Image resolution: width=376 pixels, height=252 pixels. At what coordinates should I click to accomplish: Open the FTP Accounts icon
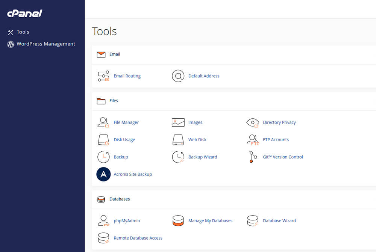point(253,140)
